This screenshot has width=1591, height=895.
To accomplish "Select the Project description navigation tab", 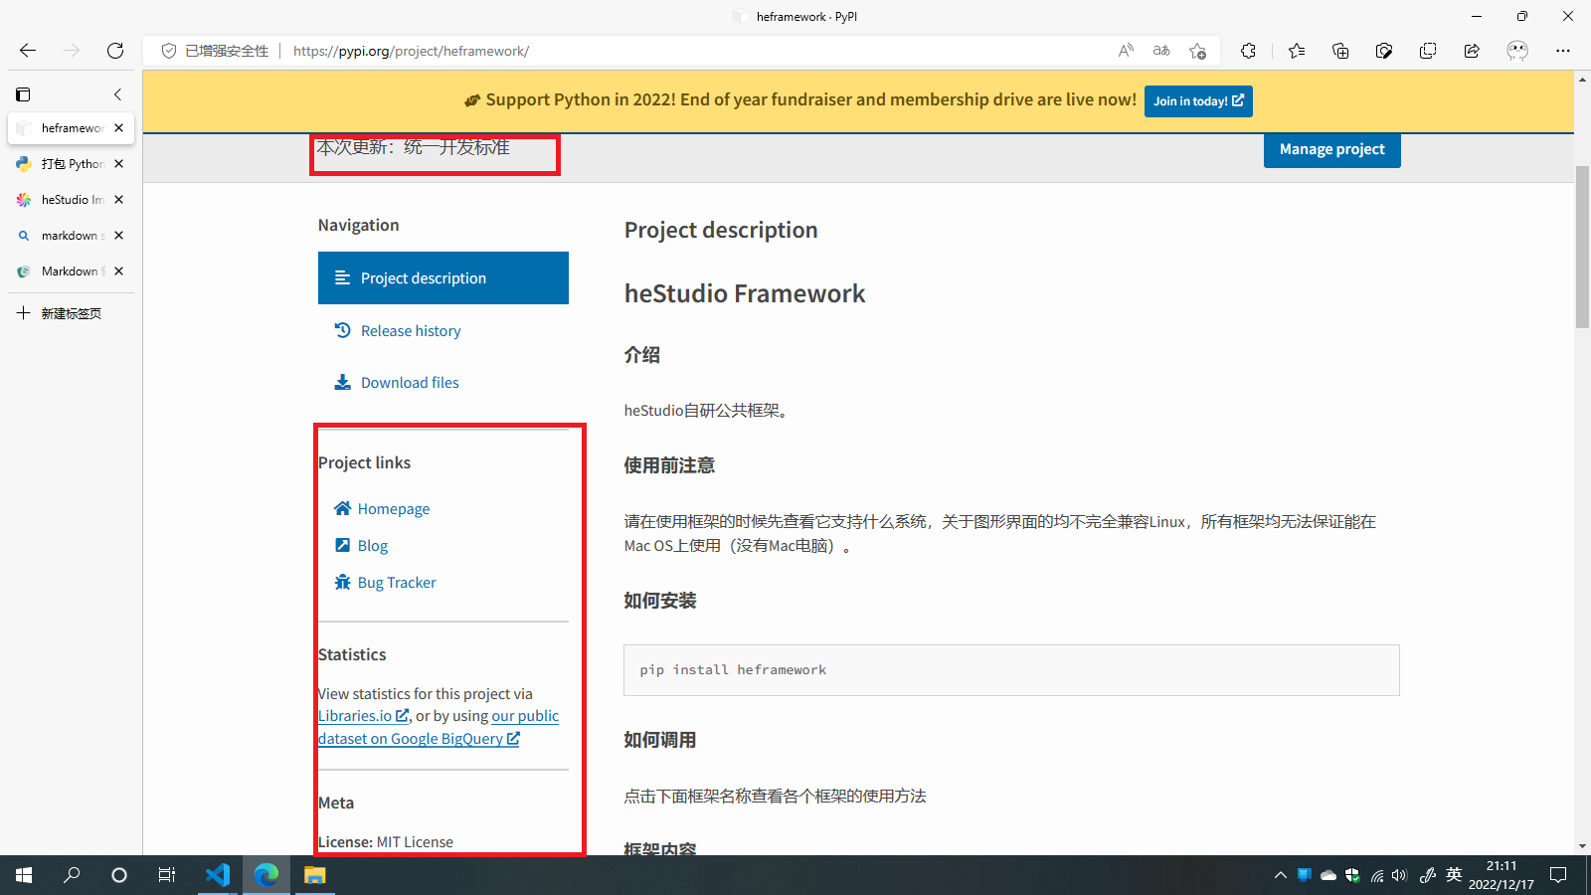I will [443, 278].
